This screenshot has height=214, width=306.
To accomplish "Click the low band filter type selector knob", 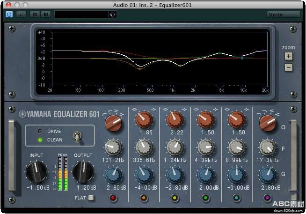I will (x=113, y=123).
